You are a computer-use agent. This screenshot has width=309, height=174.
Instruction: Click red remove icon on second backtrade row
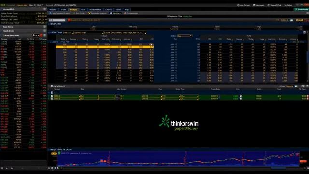308,98
